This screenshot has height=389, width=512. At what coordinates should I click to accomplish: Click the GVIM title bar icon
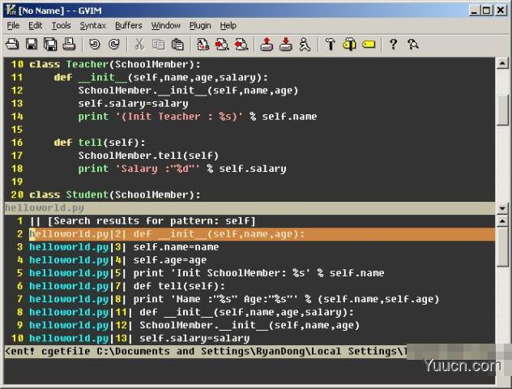[x=11, y=11]
